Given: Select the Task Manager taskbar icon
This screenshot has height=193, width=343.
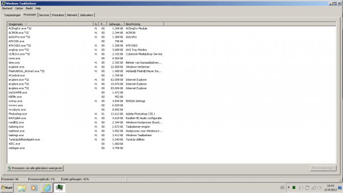Looking at the screenshot, I should click(59, 188).
